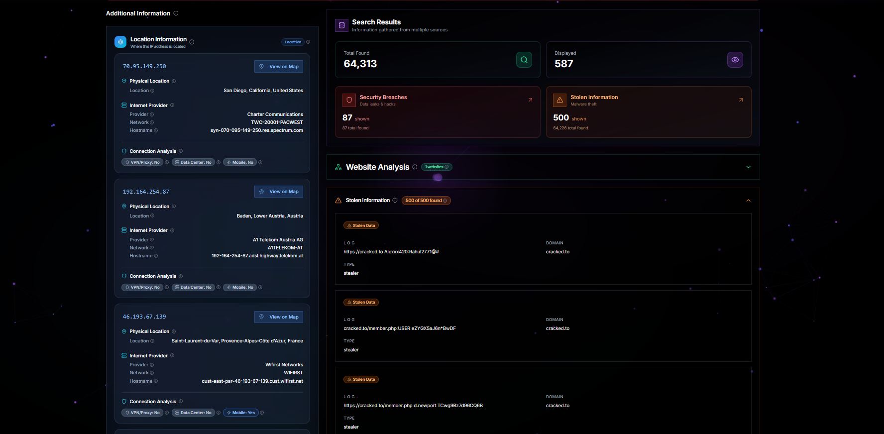884x434 pixels.
Task: Click warning triangle icon of Stolen Information section
Action: (x=338, y=201)
